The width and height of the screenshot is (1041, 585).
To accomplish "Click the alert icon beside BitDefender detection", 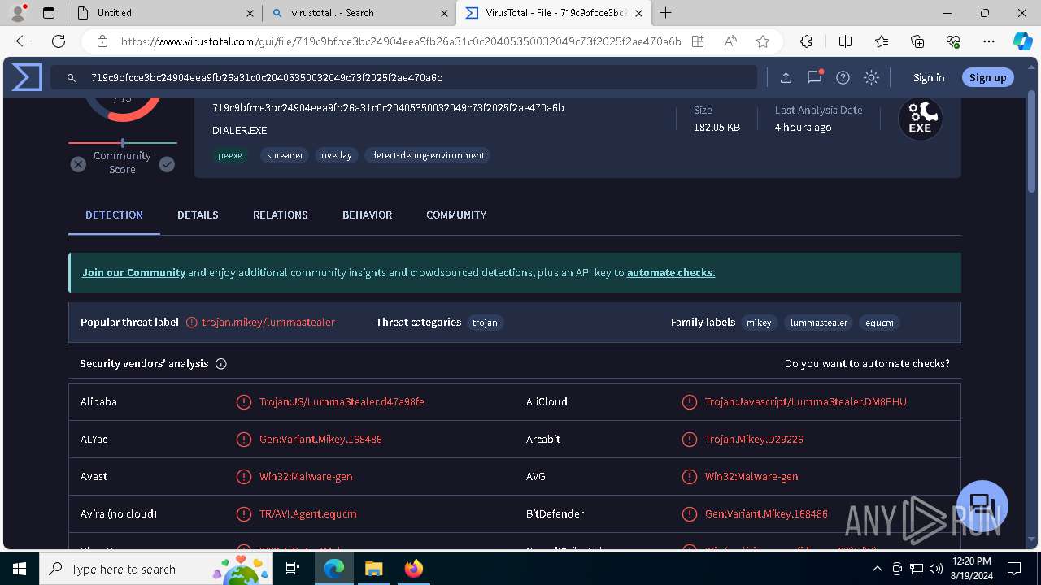I will [x=689, y=513].
